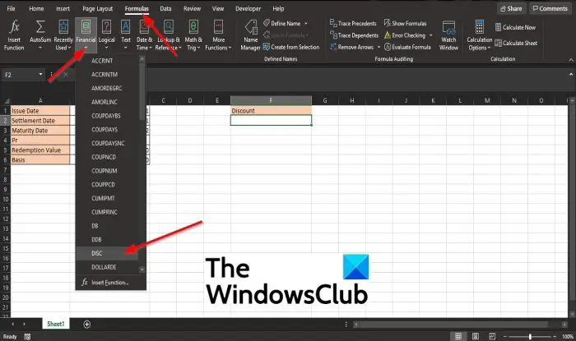The image size is (576, 341).
Task: Click the Name Box showing F2
Action: [21, 75]
